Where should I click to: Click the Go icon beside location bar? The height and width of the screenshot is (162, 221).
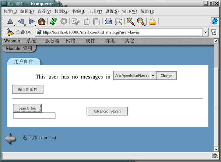pyautogui.click(x=214, y=32)
